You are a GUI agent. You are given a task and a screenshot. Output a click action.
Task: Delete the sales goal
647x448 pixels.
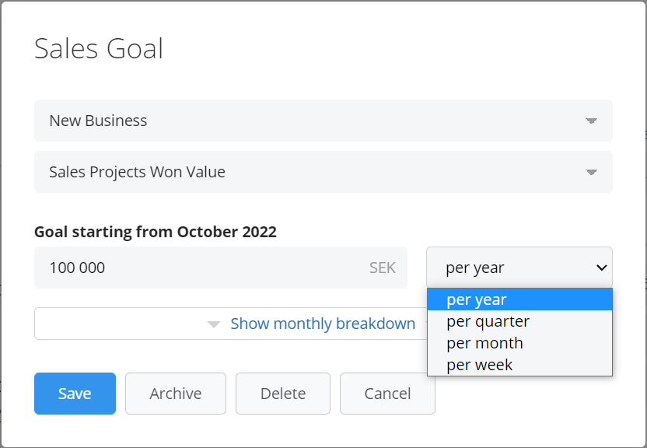click(282, 394)
